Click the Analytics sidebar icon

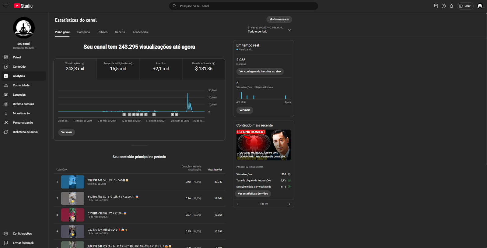[6, 76]
